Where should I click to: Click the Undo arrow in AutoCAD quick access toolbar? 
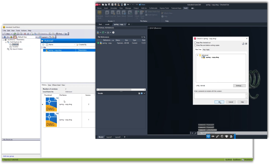click(x=128, y=5)
